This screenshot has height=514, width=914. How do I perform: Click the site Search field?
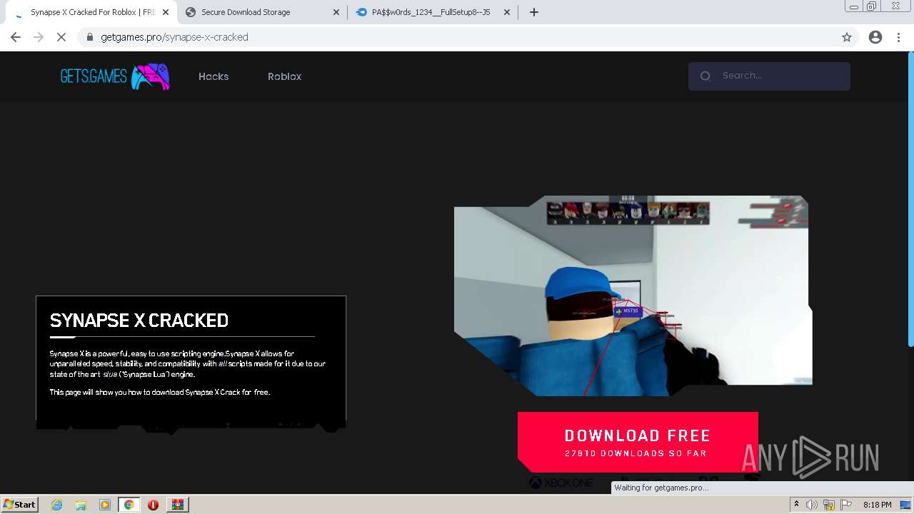tap(769, 76)
